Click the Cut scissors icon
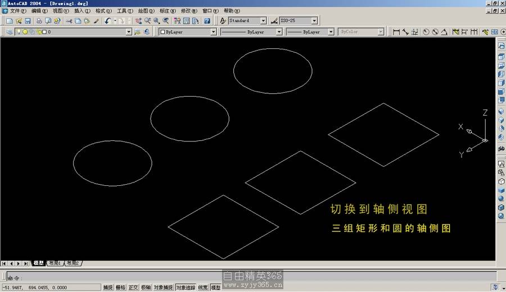The image size is (506, 292). (69, 21)
